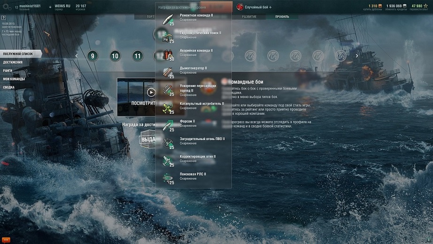Select the level 11 circle
Viewport: 433px width, 244px height.
click(x=138, y=56)
